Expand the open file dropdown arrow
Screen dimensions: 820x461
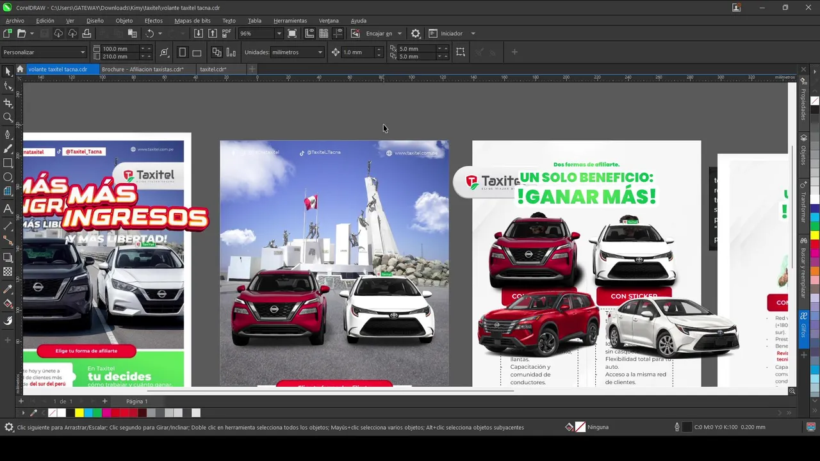[x=31, y=33]
